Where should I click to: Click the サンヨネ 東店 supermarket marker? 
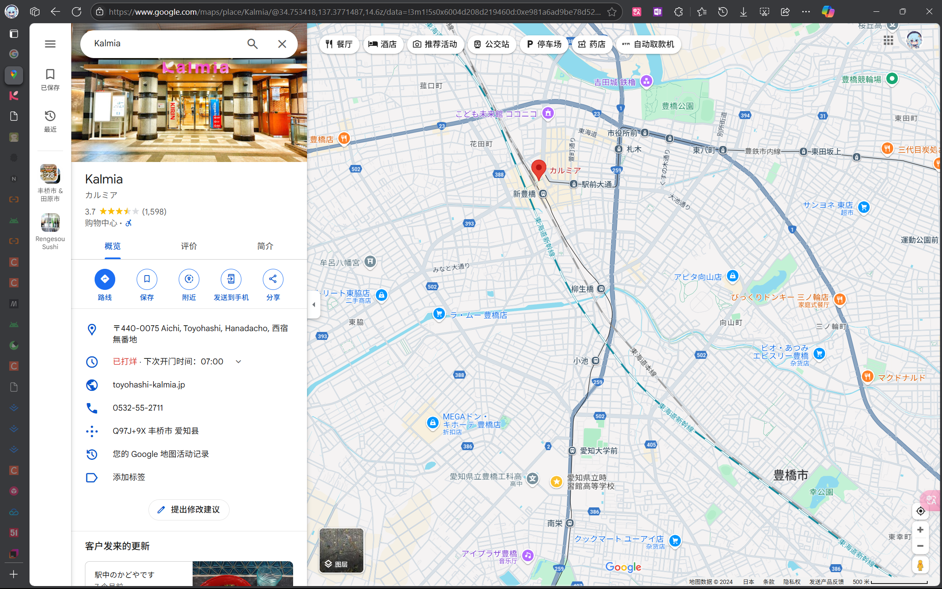pos(864,207)
